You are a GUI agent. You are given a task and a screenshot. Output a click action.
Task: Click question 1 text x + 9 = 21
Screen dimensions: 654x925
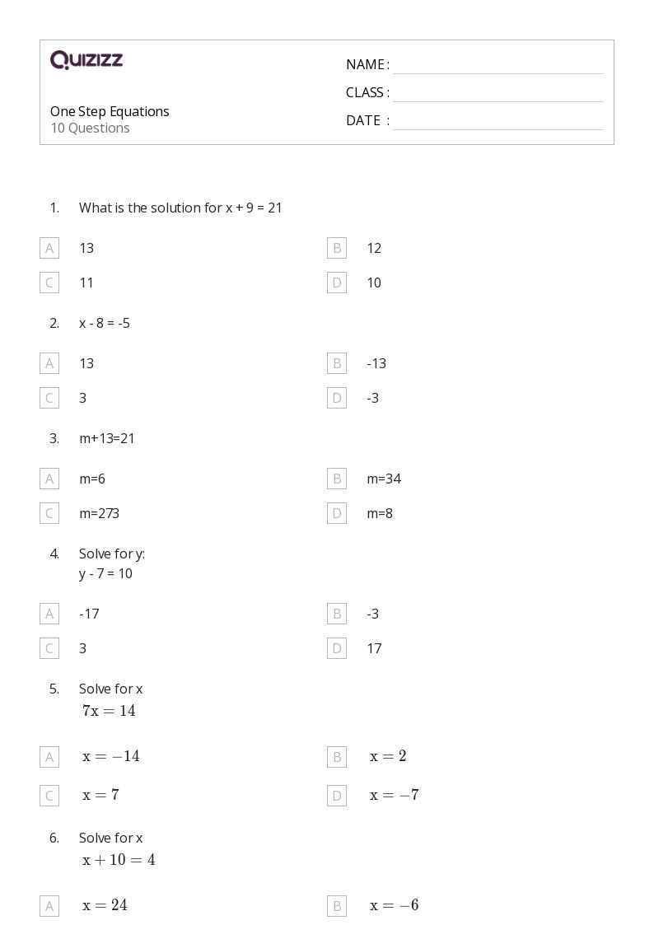pos(180,208)
